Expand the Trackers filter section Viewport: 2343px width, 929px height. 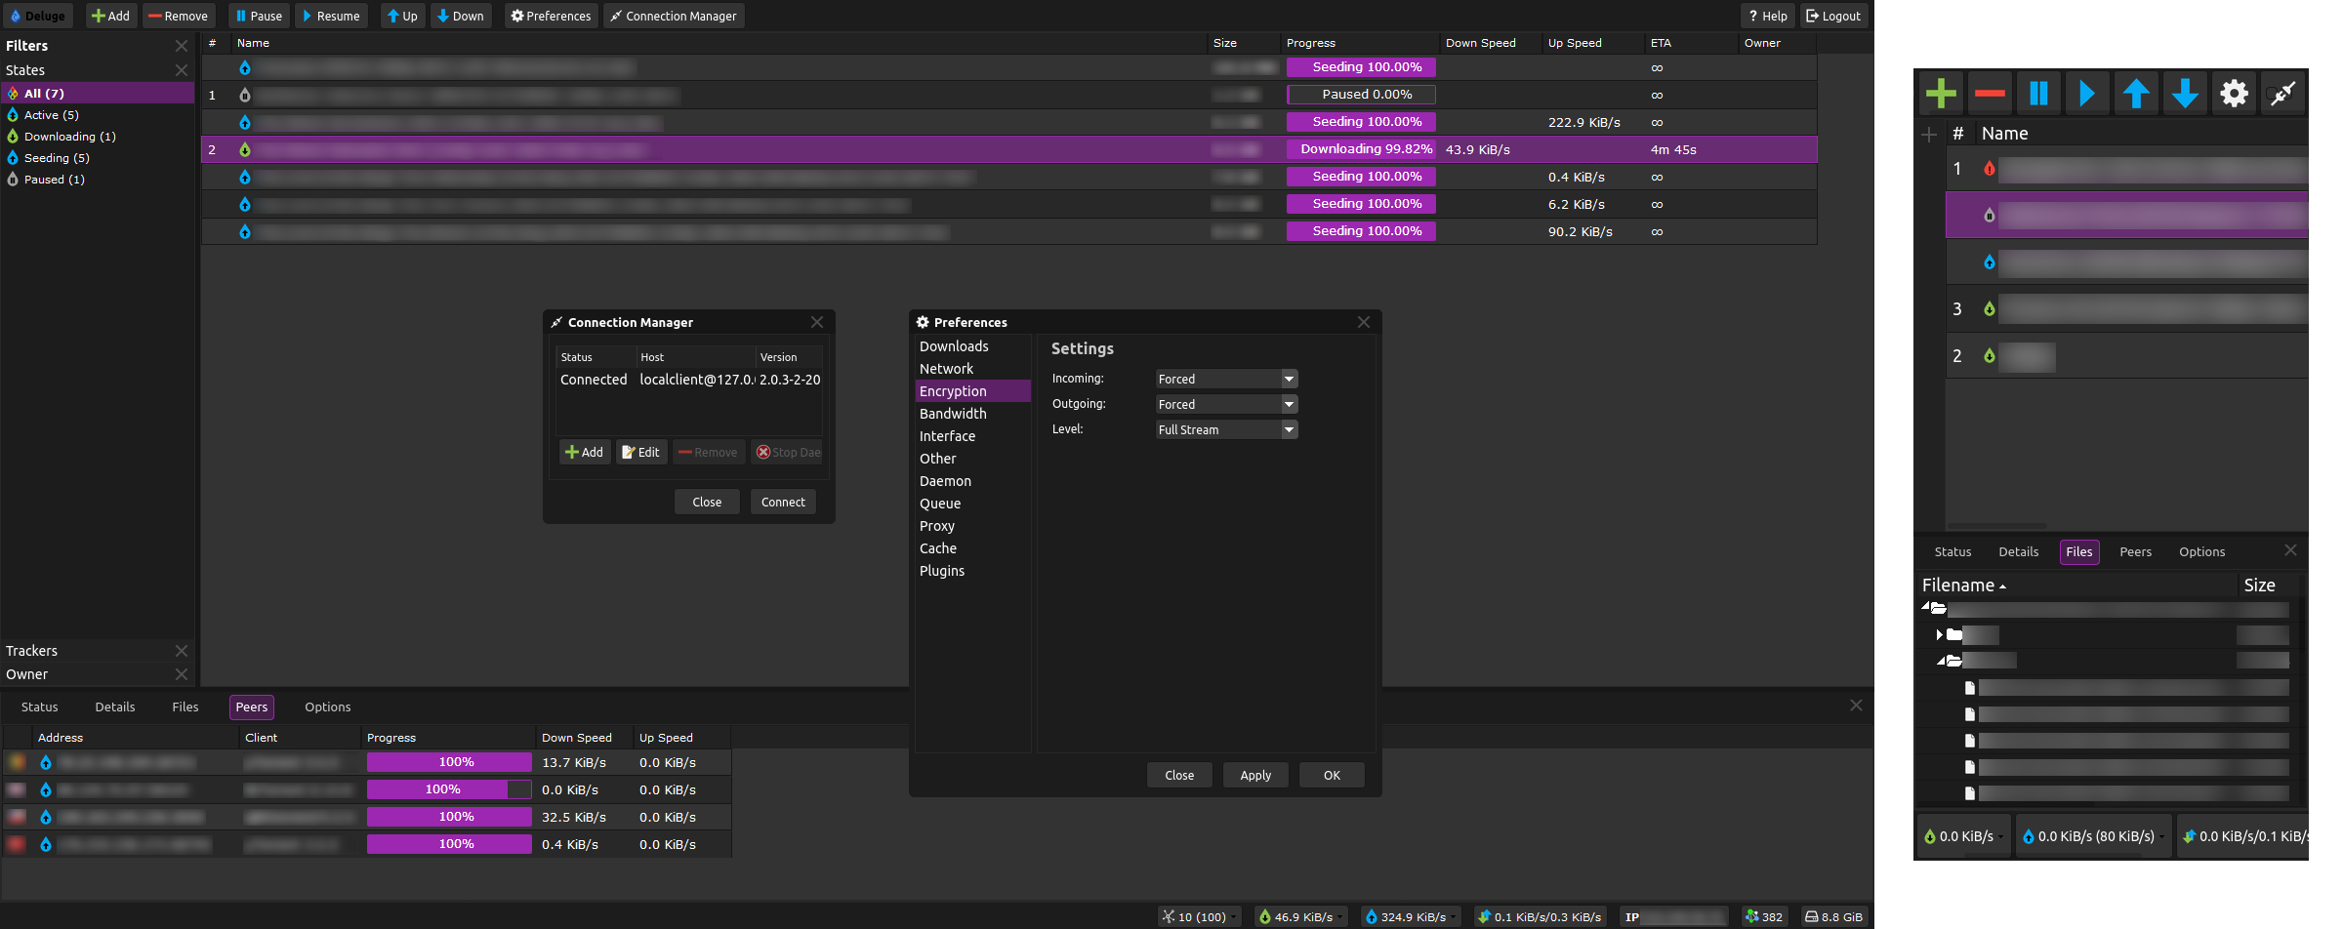point(182,651)
